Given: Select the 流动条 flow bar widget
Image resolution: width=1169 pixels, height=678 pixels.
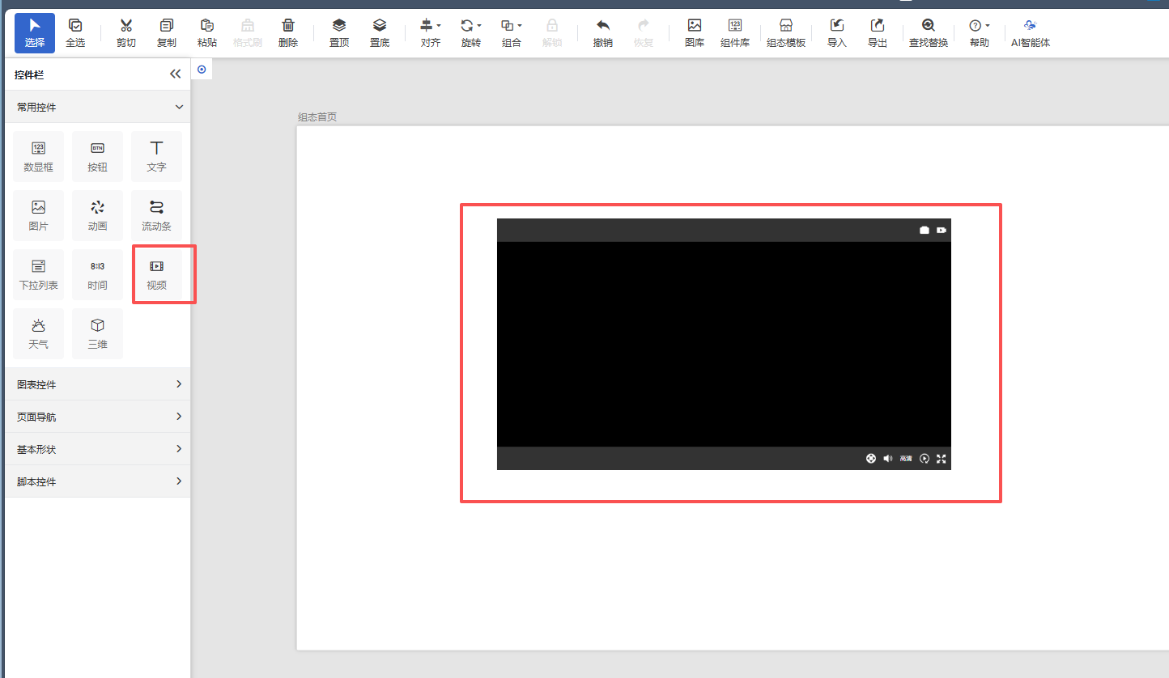Looking at the screenshot, I should point(156,216).
